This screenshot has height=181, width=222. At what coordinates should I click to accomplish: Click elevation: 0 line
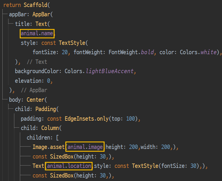34,81
